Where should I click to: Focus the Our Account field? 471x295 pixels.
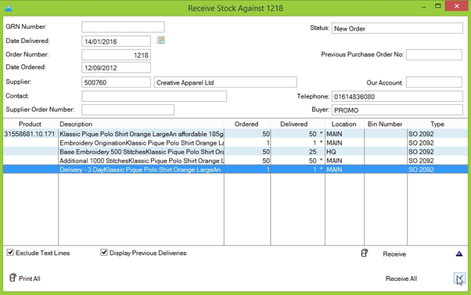[434, 82]
